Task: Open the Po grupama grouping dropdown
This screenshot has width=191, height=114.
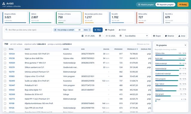Action: tap(171, 45)
